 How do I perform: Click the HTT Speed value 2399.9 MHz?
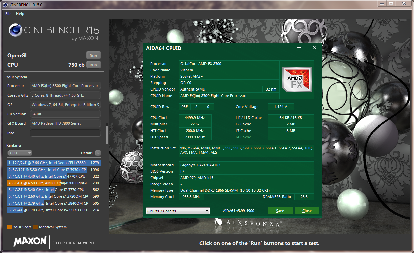[195, 137]
